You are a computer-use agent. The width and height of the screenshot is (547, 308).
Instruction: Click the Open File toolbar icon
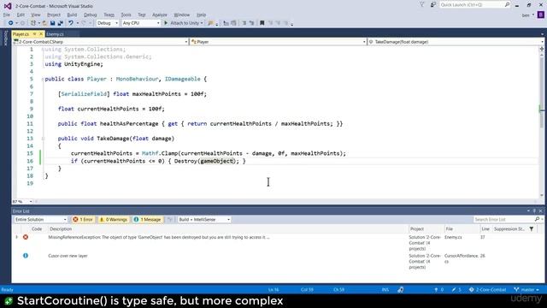coord(44,23)
